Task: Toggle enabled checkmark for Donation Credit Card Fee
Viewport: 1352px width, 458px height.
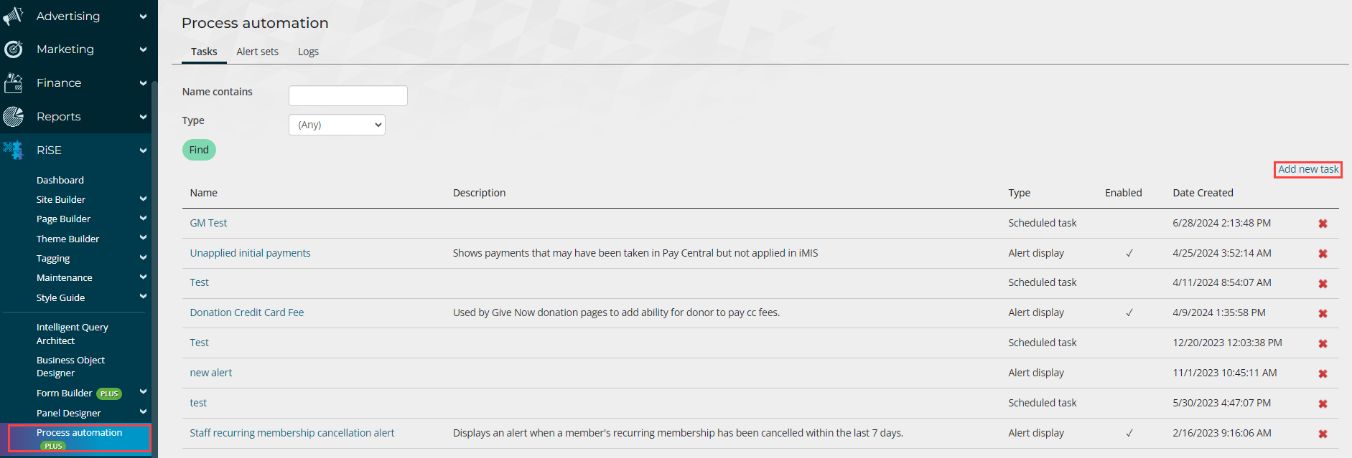Action: (1129, 313)
